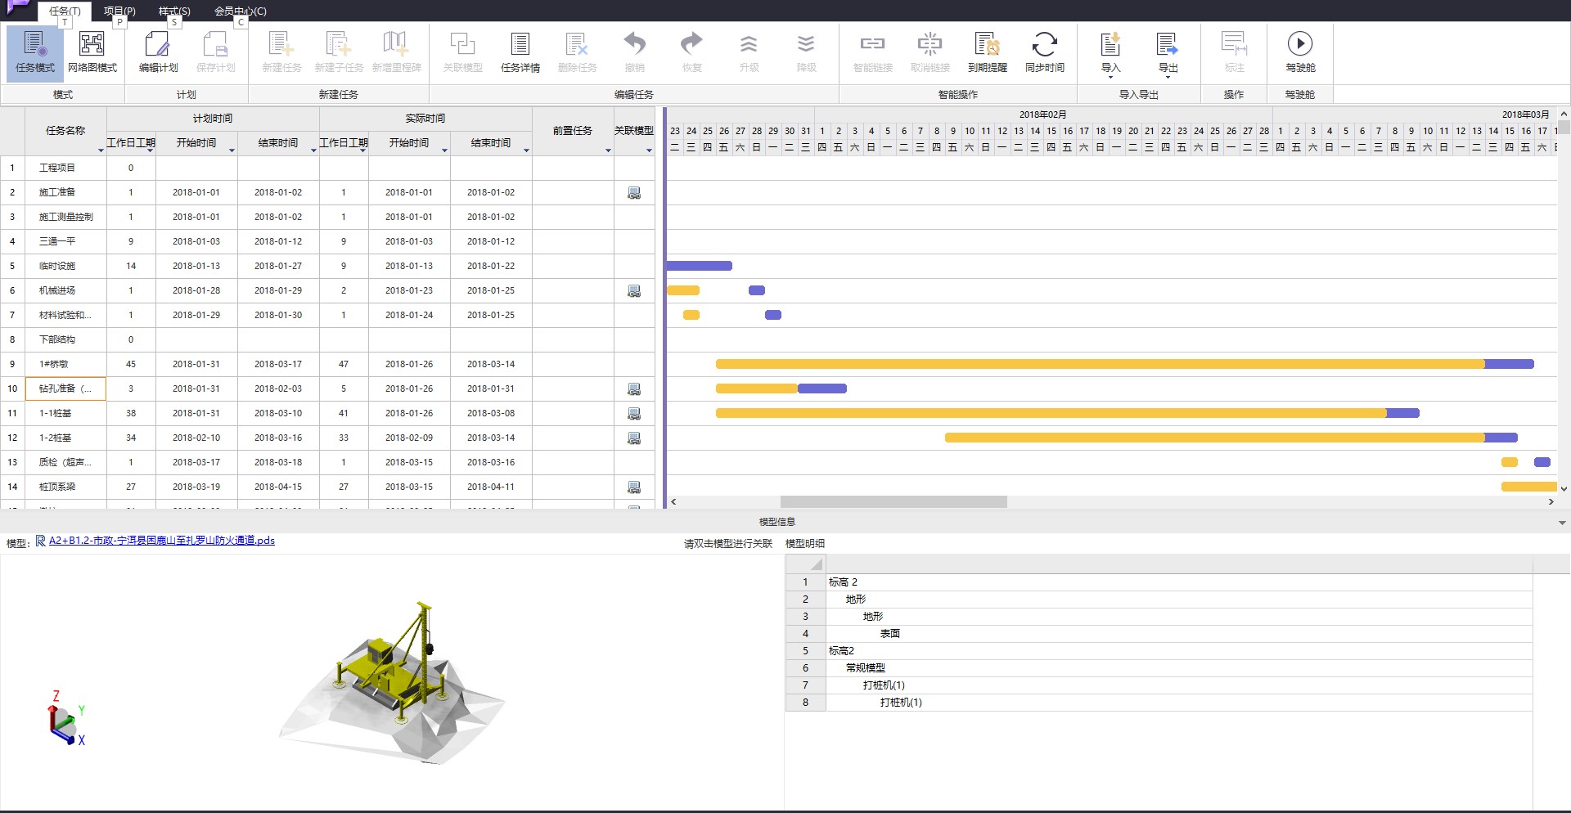The height and width of the screenshot is (813, 1571).
Task: Open the 导出 export menu
Action: point(1168,54)
